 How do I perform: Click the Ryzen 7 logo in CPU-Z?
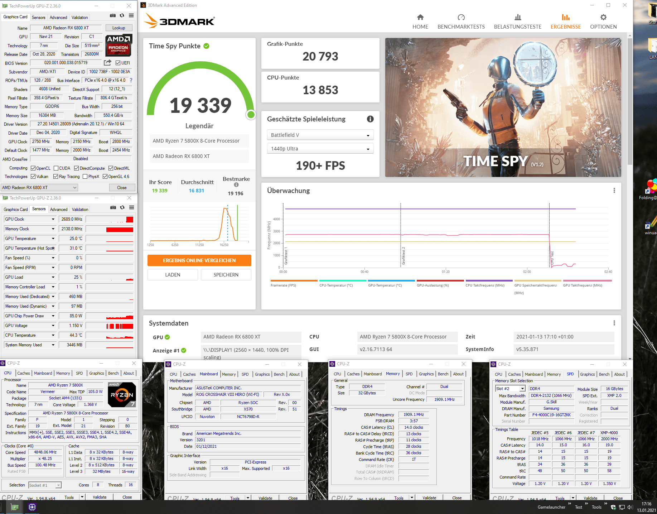[x=122, y=395]
